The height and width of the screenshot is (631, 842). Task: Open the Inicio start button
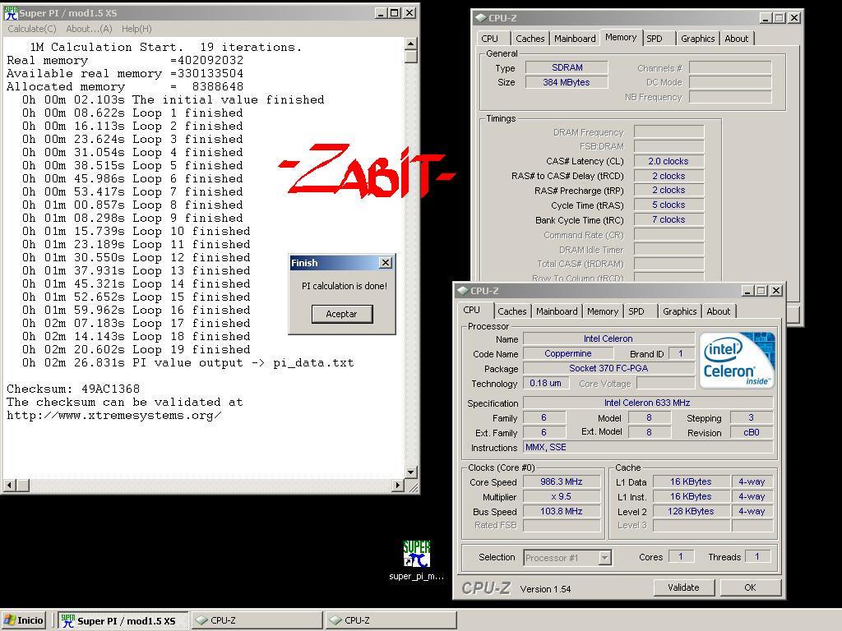[24, 620]
